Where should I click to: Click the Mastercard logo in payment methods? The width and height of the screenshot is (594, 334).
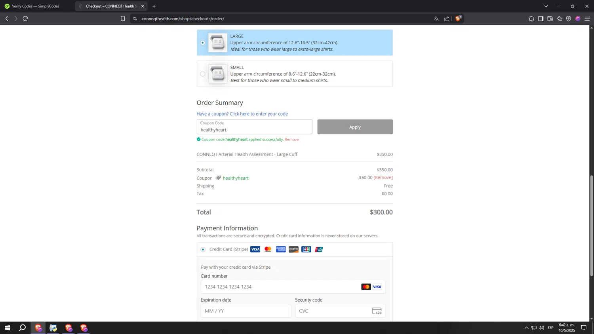pyautogui.click(x=268, y=249)
